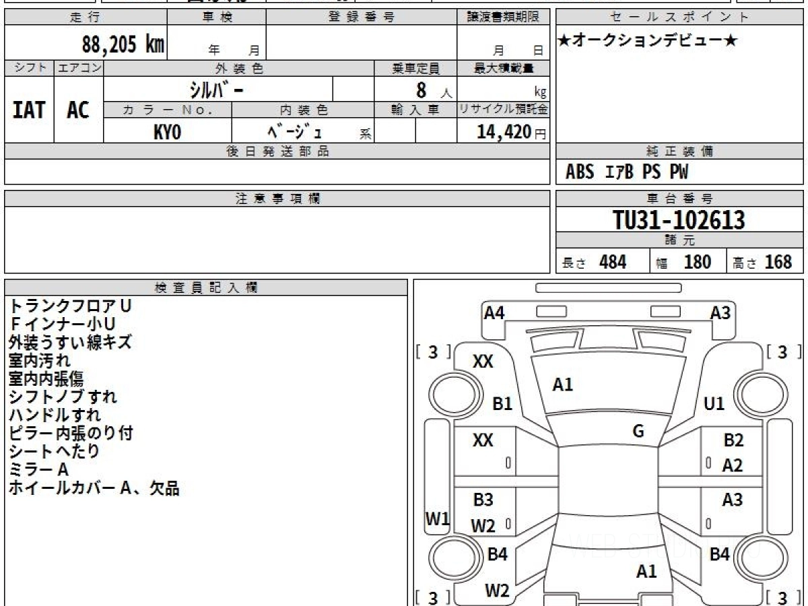Click the セールスポイント header
Screen dimensions: 808x606
point(679,17)
